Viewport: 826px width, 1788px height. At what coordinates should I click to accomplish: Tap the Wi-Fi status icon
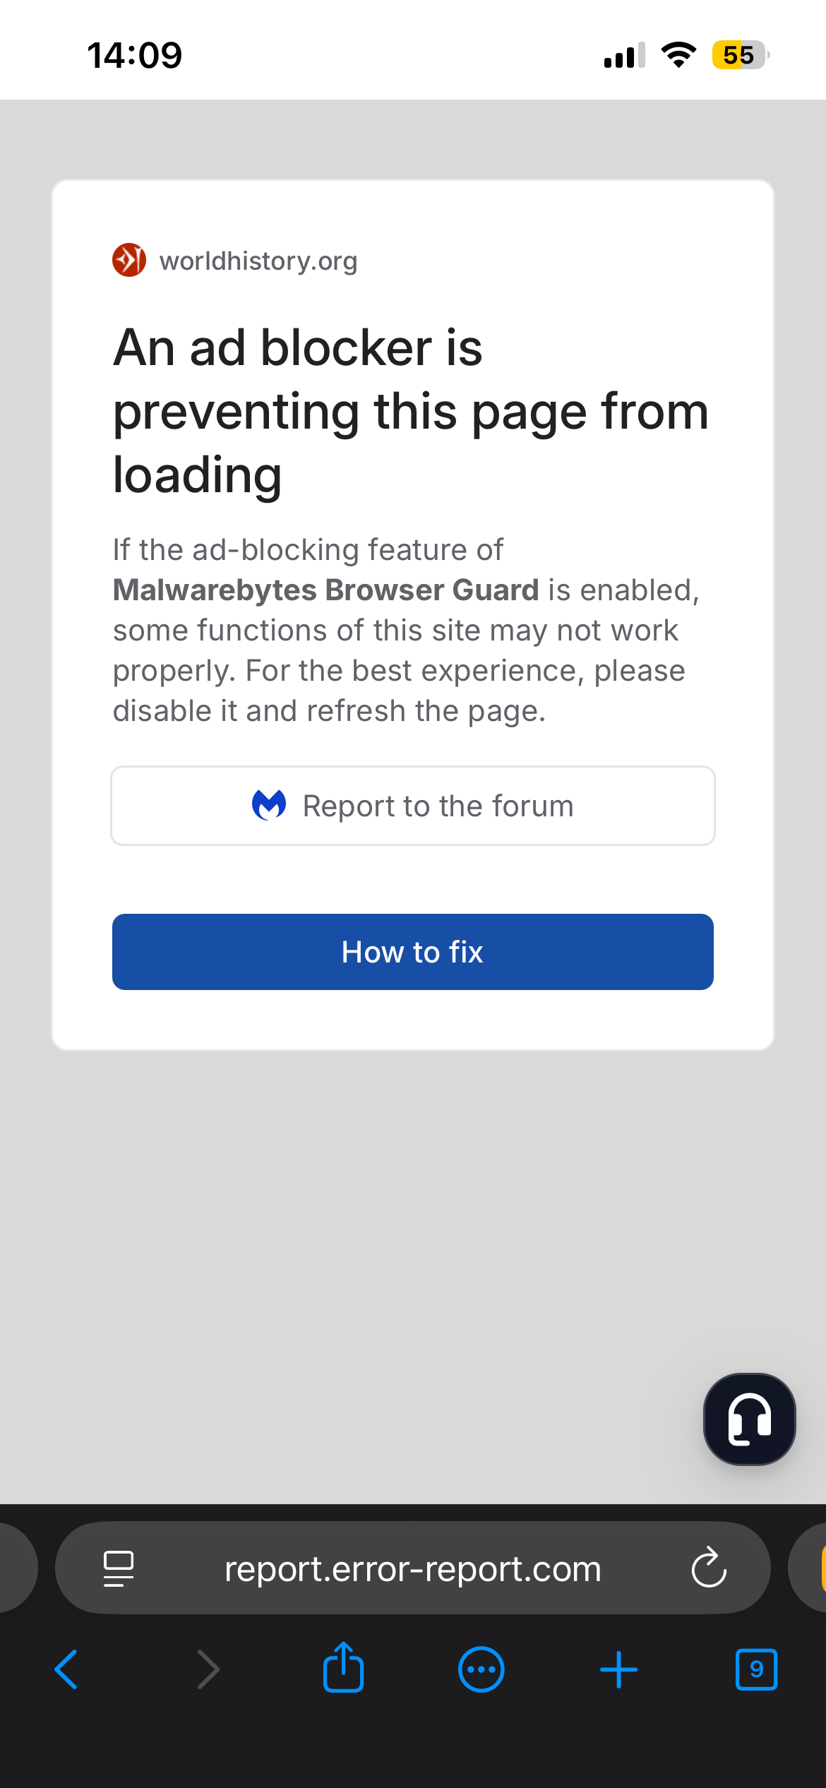(x=678, y=55)
